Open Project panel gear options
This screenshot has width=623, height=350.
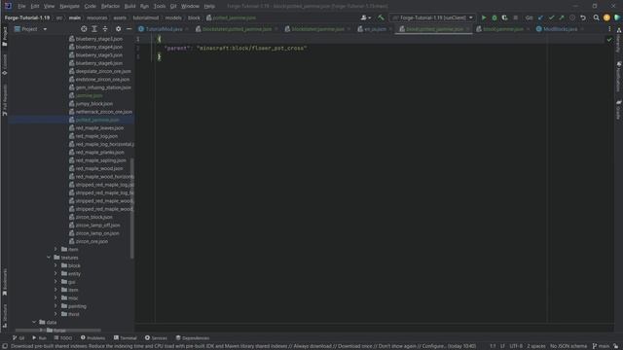coord(118,29)
